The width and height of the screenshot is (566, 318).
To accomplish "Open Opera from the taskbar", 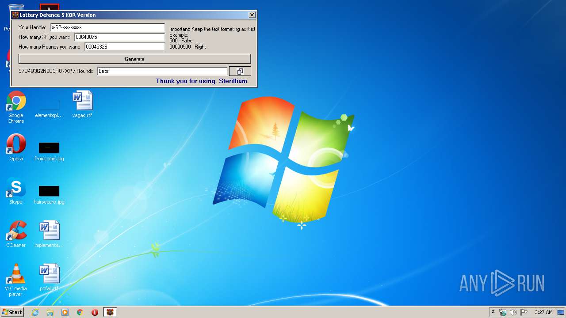I will pos(95,312).
